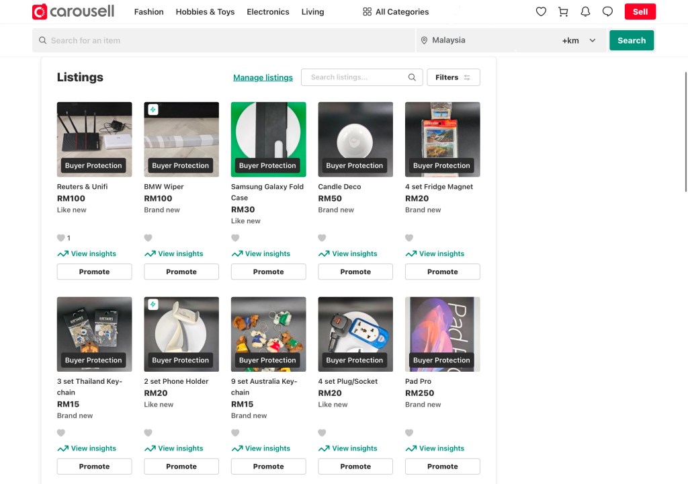Open the shopping cart icon

tap(563, 11)
